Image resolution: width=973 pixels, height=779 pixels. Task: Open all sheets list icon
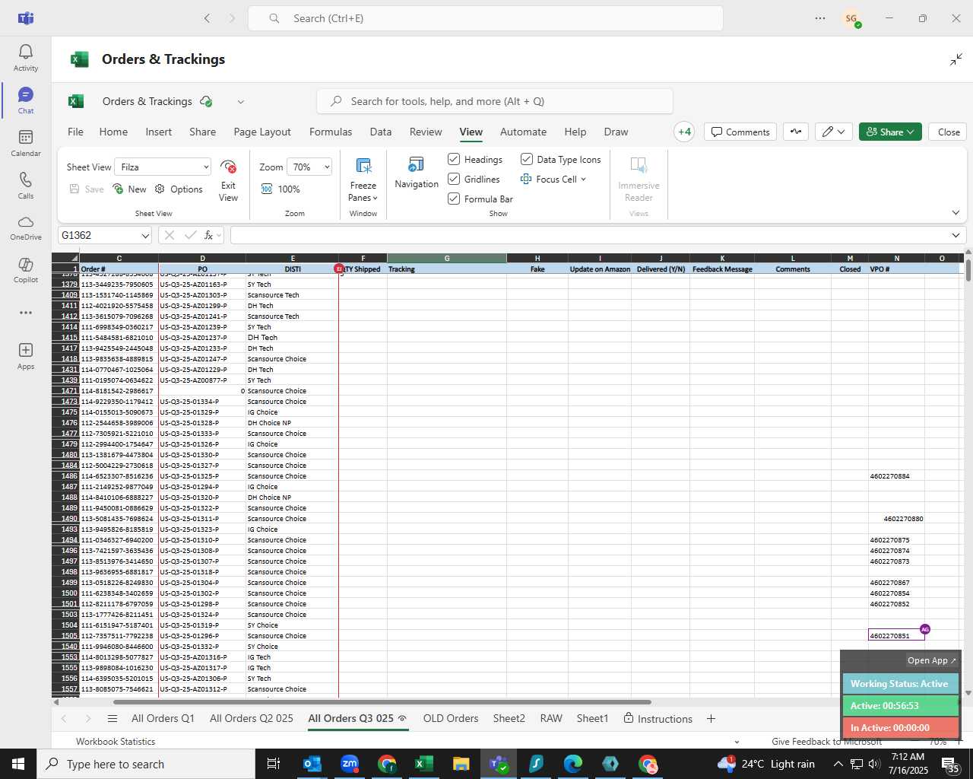pyautogui.click(x=113, y=719)
